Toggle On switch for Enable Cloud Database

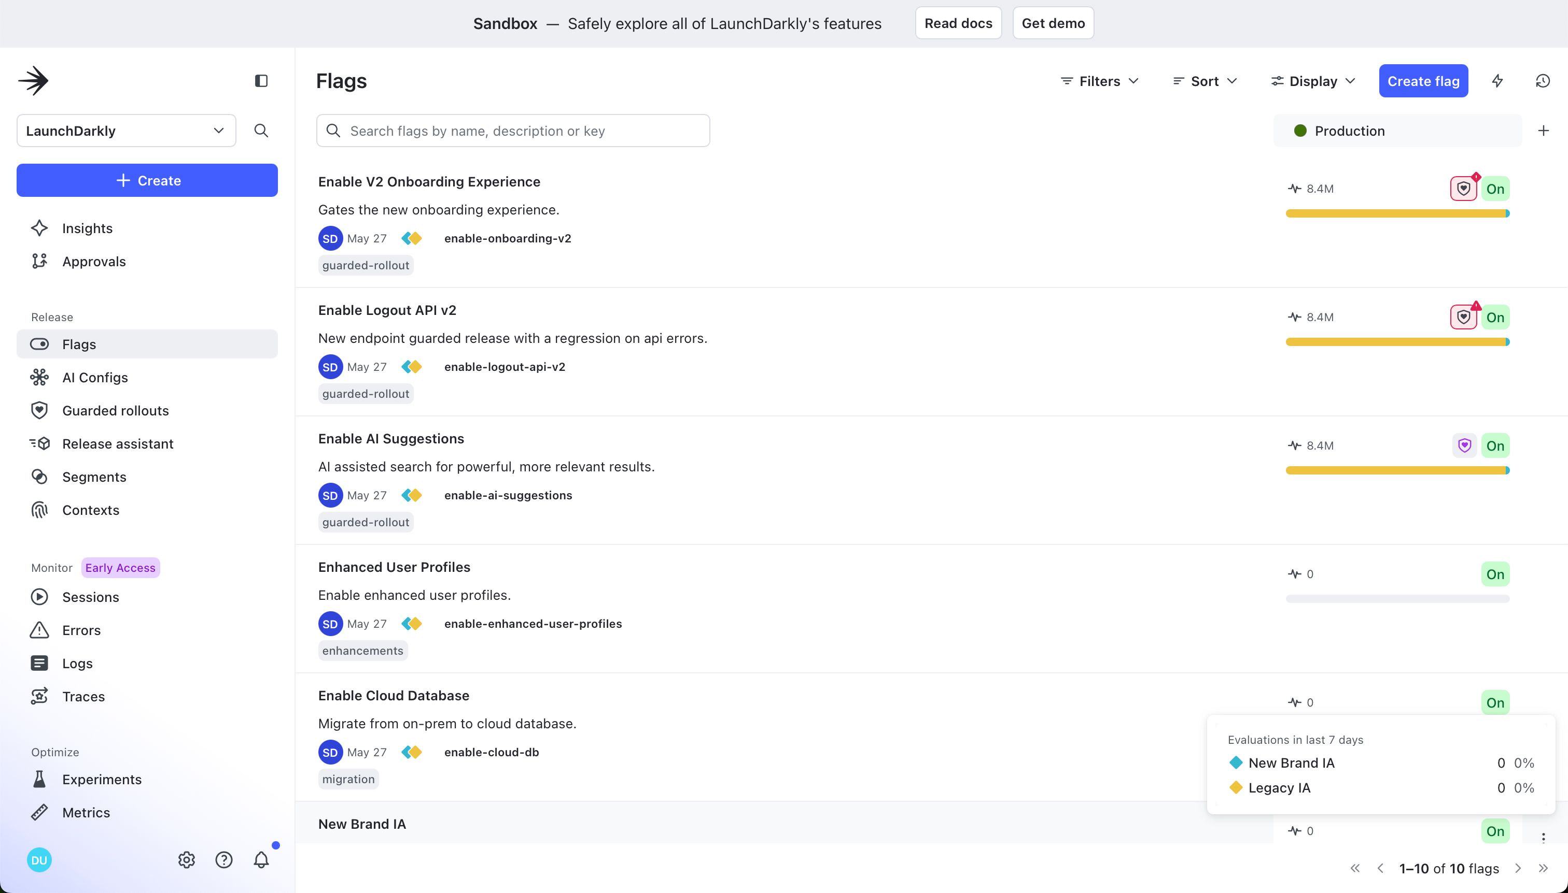(x=1495, y=702)
